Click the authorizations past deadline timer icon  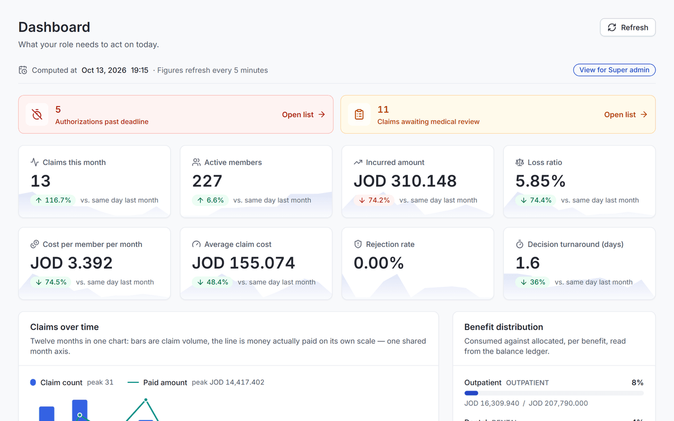coord(37,115)
